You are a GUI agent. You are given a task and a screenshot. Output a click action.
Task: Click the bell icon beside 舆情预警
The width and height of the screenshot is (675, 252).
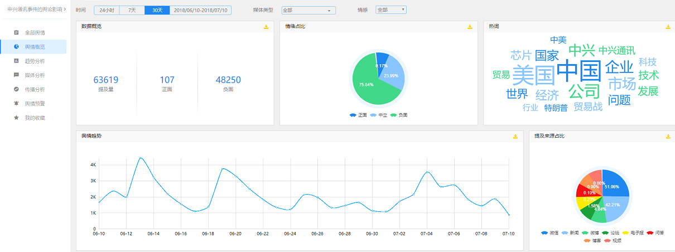pos(16,103)
